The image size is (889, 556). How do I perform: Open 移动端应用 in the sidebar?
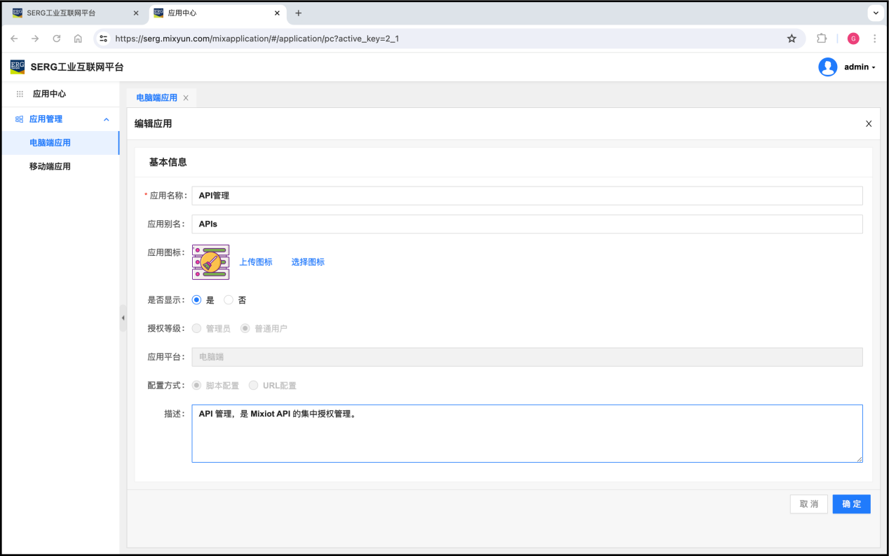[x=50, y=166]
